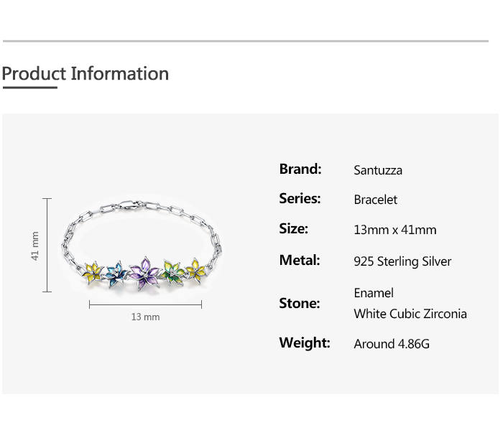Click the "Series:" label
The height and width of the screenshot is (438, 503).
tap(300, 199)
